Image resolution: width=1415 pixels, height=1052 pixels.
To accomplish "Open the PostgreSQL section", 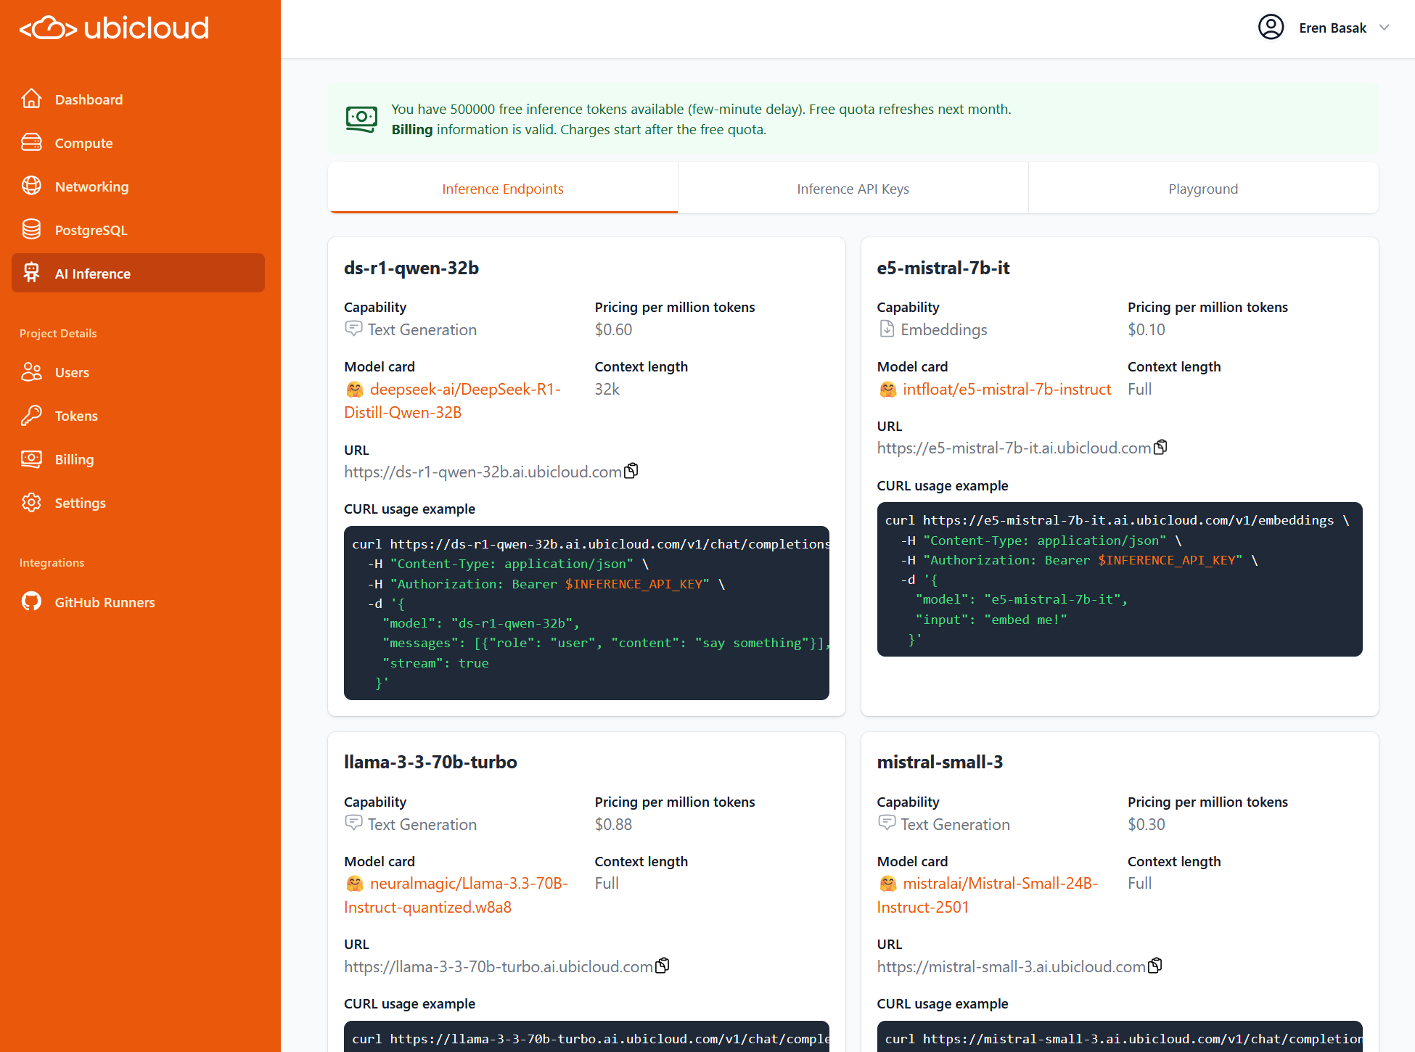I will pyautogui.click(x=138, y=230).
